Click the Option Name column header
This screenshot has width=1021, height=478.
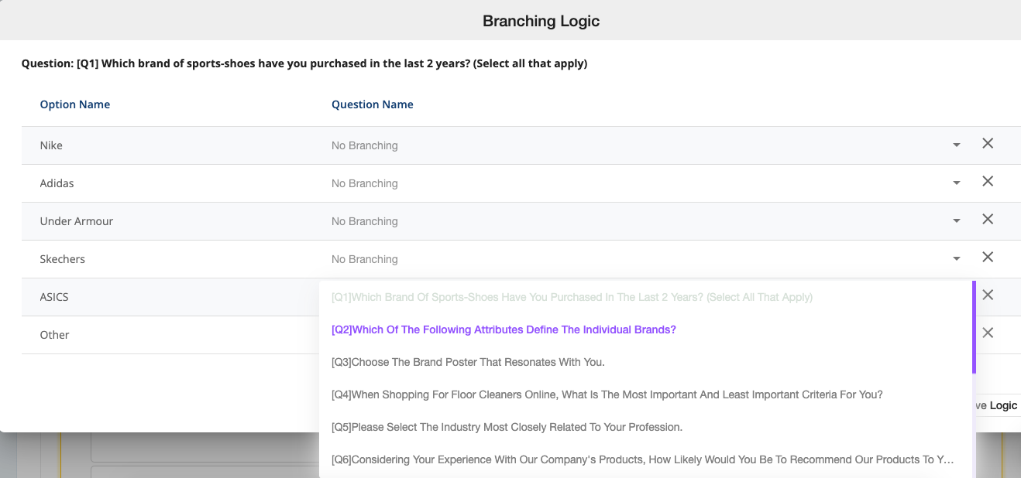[75, 104]
